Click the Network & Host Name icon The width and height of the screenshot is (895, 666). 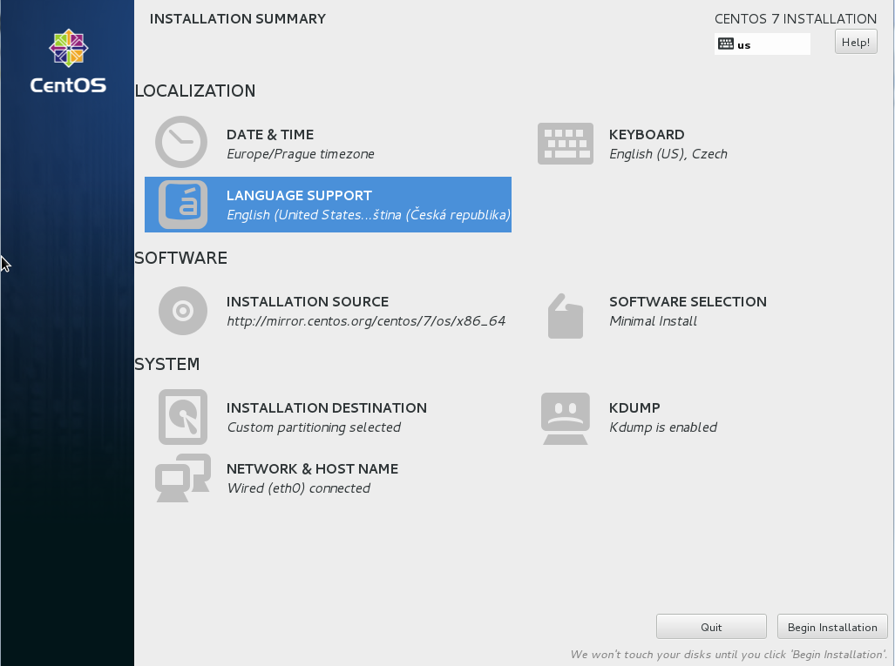(181, 477)
